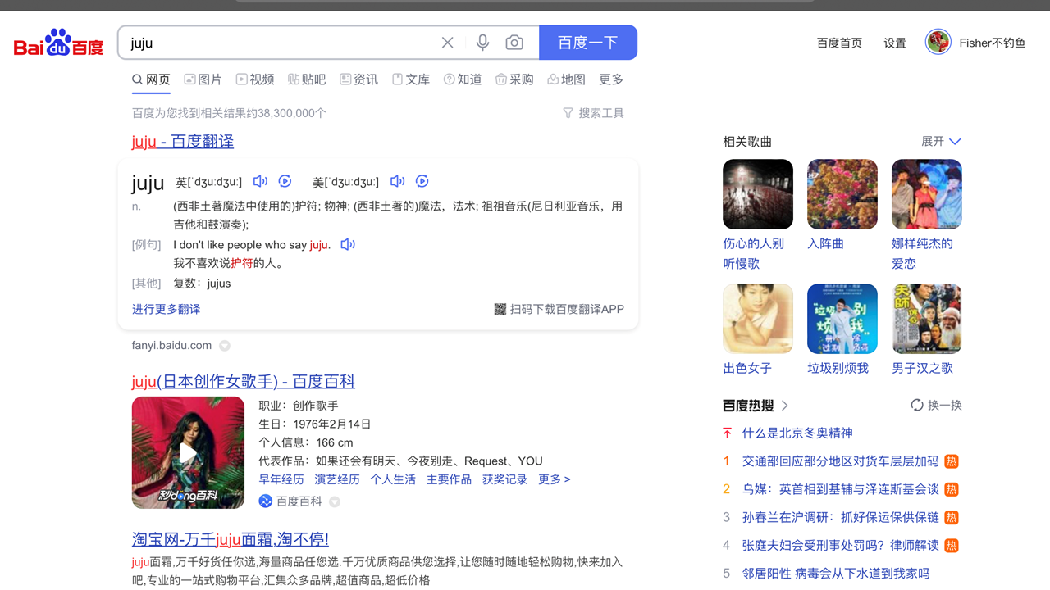
Task: Switch to the 图片 tab
Action: pos(203,79)
